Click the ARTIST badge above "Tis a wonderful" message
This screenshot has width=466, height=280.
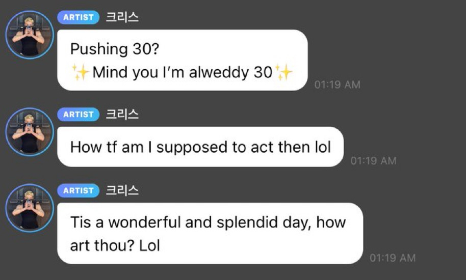point(79,191)
